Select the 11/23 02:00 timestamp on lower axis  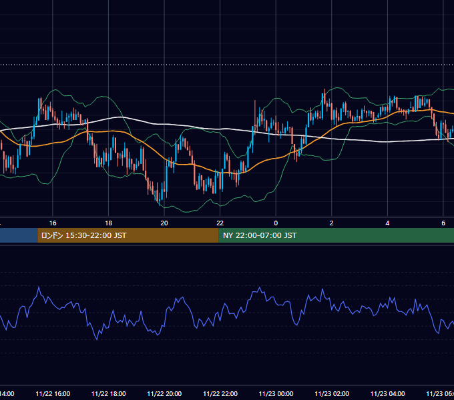(332, 394)
